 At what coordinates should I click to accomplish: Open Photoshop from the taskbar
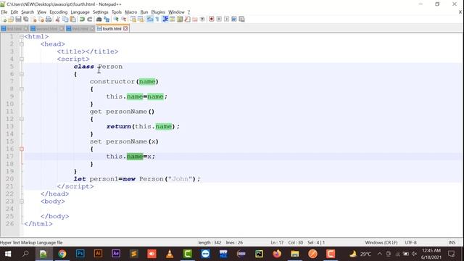click(x=80, y=254)
